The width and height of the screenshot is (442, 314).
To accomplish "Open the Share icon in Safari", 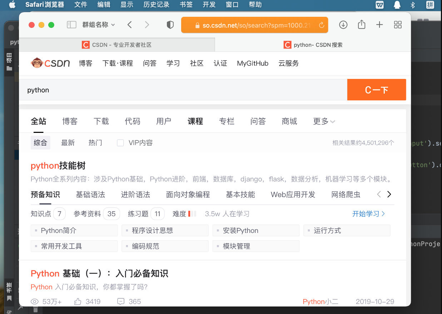I will [362, 24].
